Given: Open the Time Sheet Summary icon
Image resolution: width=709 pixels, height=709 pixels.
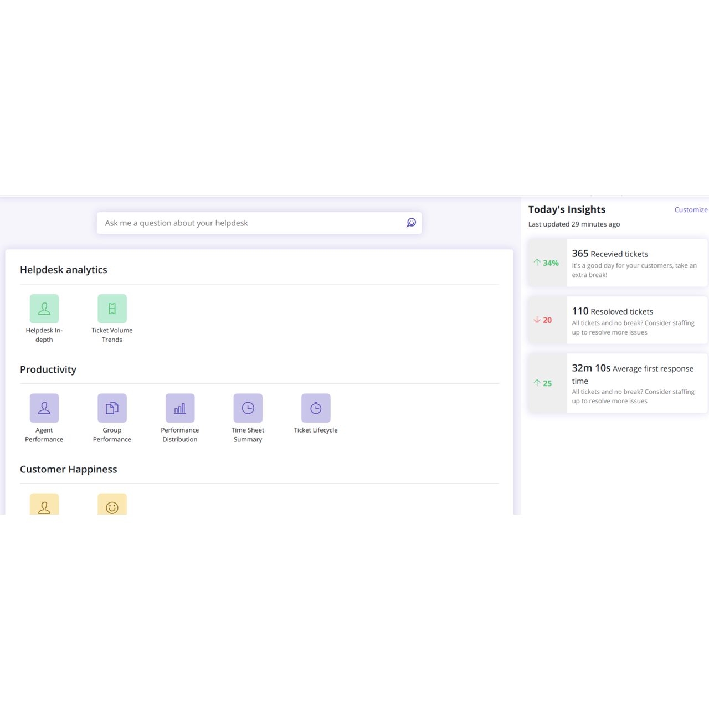Looking at the screenshot, I should [248, 408].
